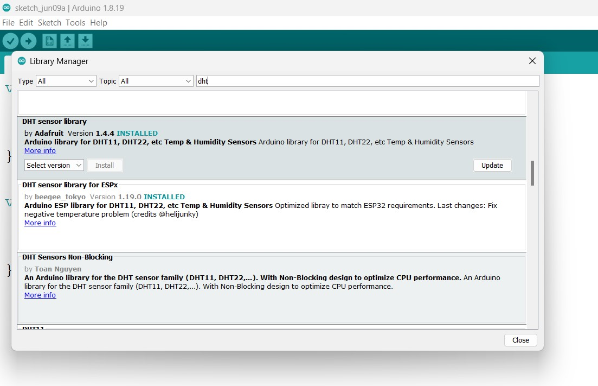Click the search field containing dht

coord(368,81)
